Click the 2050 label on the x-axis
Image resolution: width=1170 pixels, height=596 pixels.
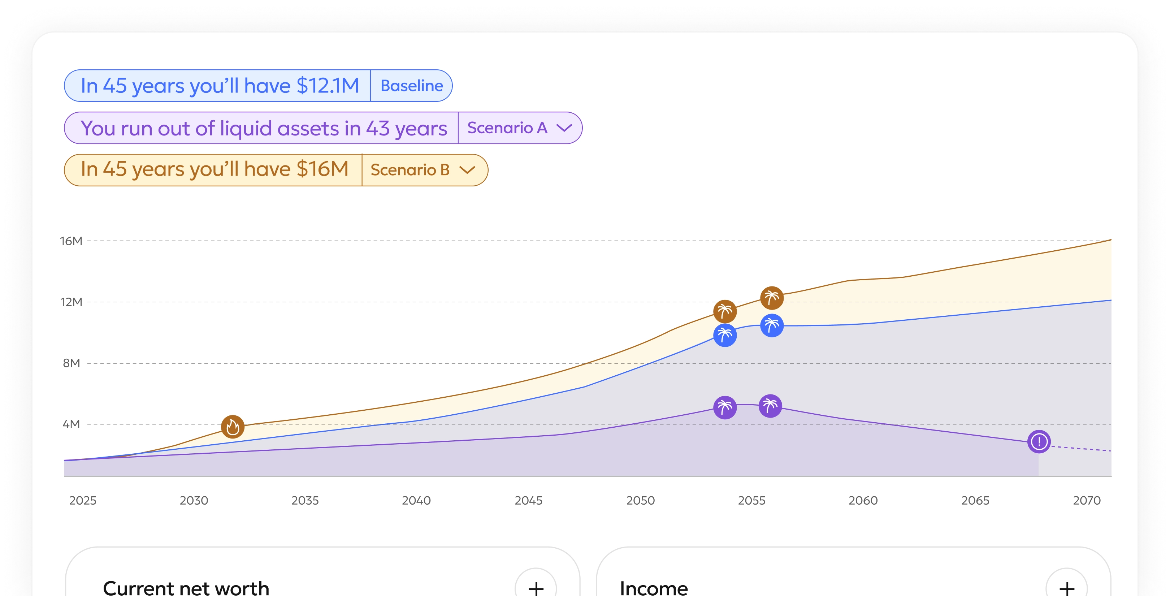click(x=641, y=500)
